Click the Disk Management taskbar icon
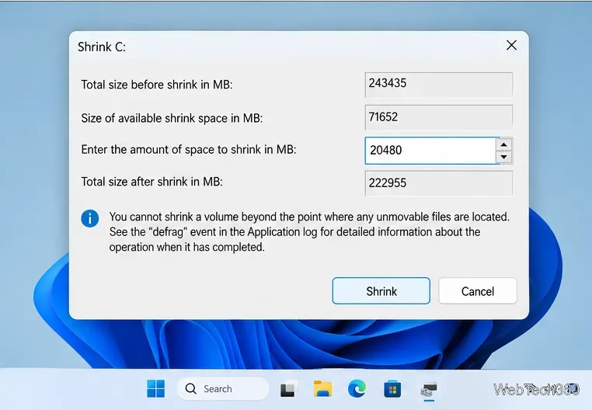Image resolution: width=592 pixels, height=410 pixels. pyautogui.click(x=429, y=389)
